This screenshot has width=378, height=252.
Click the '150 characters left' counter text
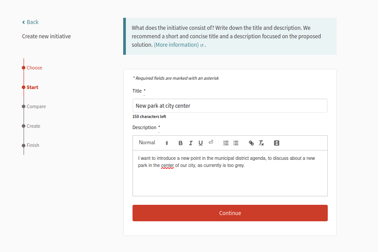[x=149, y=117]
